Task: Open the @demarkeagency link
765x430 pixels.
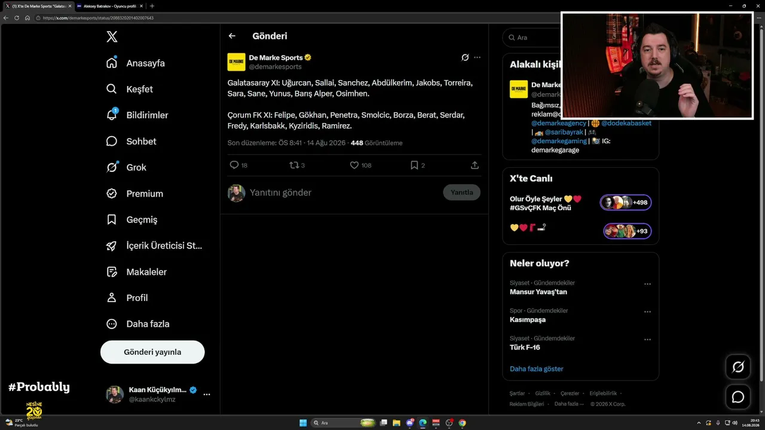Action: (559, 123)
